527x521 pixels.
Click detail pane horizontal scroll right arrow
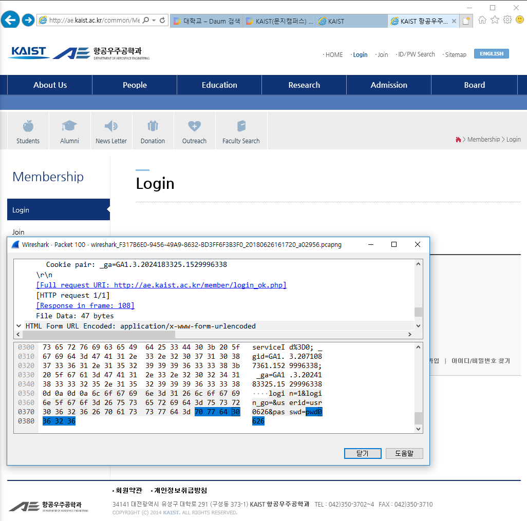coord(410,335)
